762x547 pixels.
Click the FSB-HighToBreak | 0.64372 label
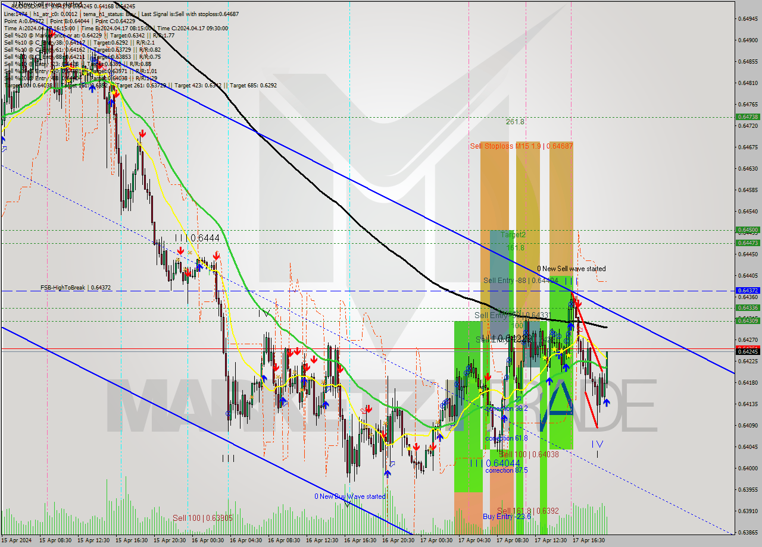pyautogui.click(x=76, y=288)
